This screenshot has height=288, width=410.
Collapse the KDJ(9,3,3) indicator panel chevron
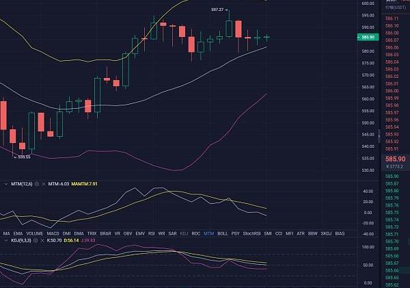coord(4,241)
